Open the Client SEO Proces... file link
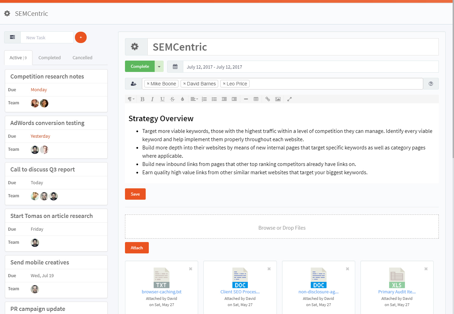 tap(240, 292)
